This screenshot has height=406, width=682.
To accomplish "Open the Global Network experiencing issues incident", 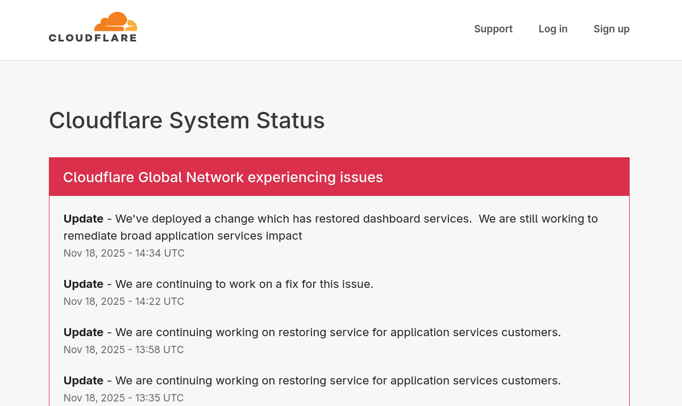I will (x=223, y=177).
